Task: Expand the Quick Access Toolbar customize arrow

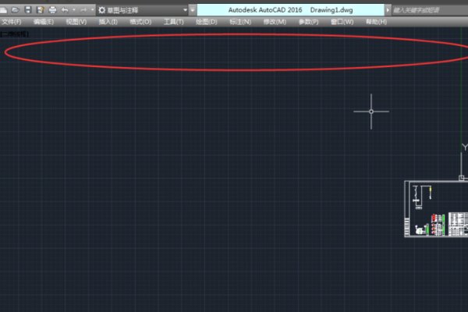Action: click(193, 10)
